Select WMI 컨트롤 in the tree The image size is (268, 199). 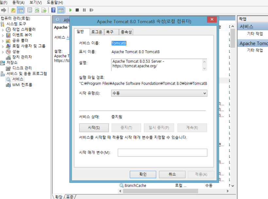22,85
